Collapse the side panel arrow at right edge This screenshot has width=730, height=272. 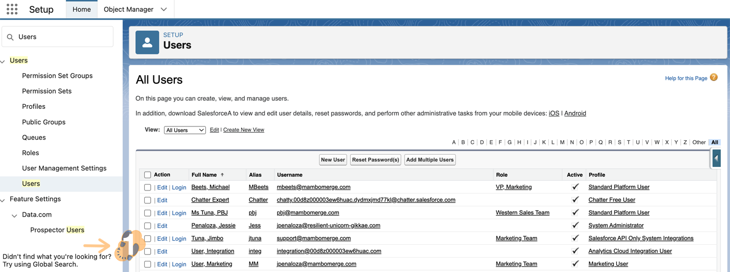coord(716,158)
